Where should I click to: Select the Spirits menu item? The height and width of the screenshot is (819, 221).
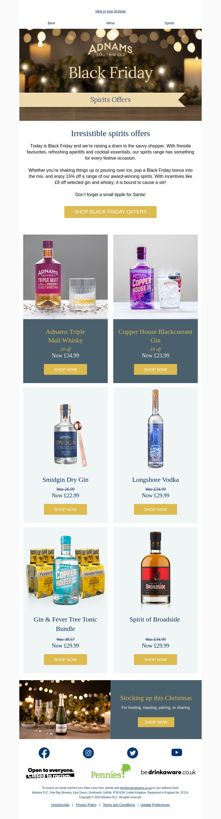(169, 23)
